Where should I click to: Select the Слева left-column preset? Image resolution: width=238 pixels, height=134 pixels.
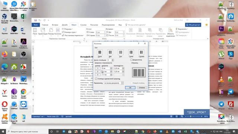click(x=131, y=52)
